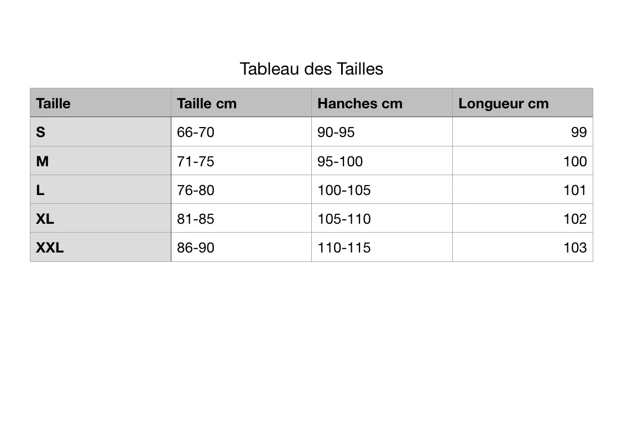Select the 76-80 waist measurement cell

coord(195,190)
